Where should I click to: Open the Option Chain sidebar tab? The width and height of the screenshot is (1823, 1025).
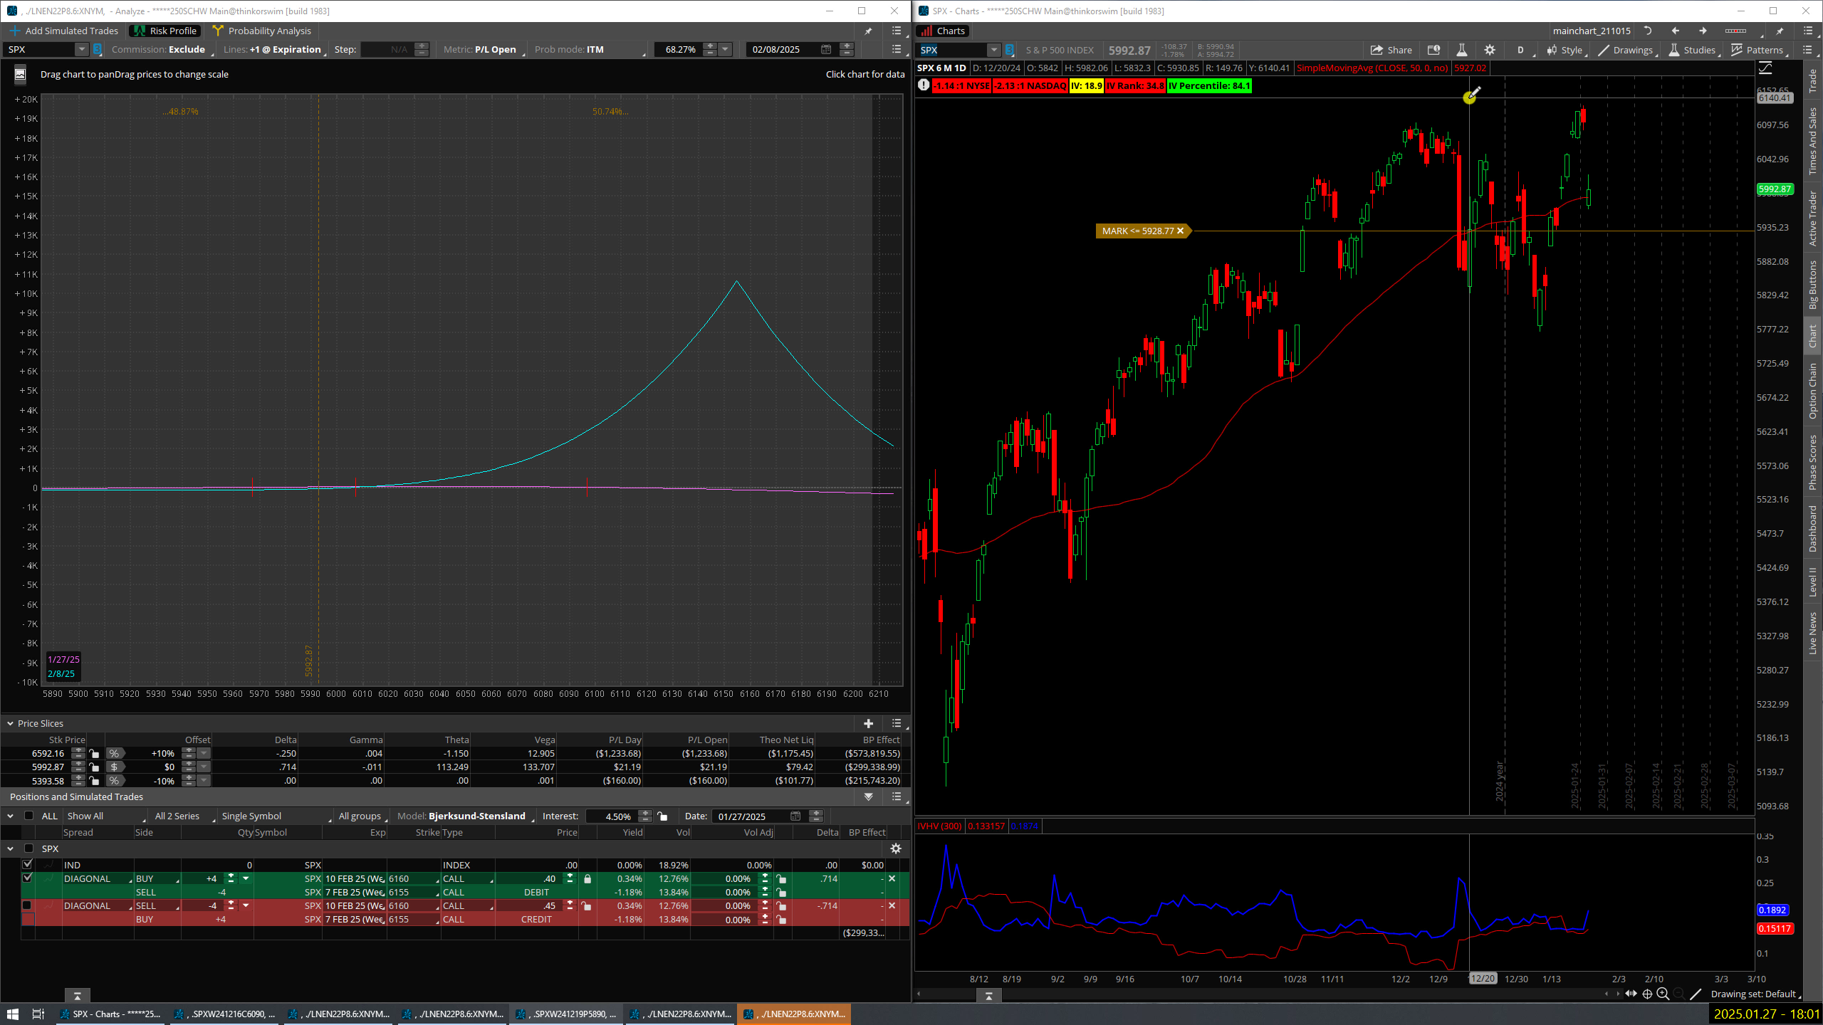[1812, 391]
